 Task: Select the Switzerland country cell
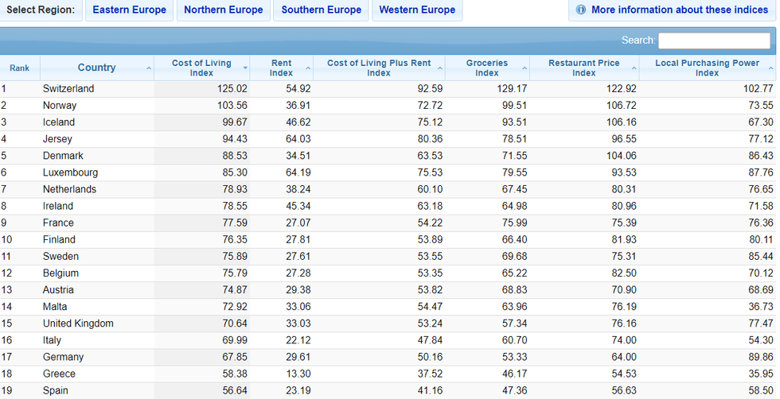pyautogui.click(x=68, y=89)
